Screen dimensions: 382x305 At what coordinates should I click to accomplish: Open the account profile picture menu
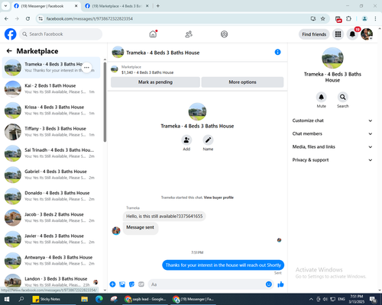pos(367,34)
